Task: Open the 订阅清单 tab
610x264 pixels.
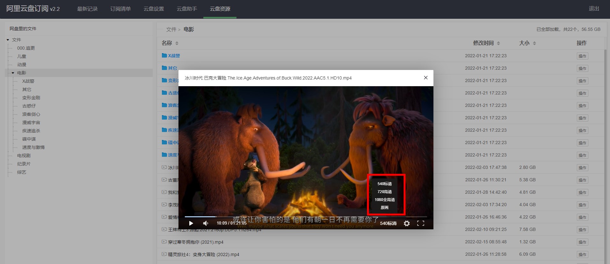Action: click(x=120, y=9)
